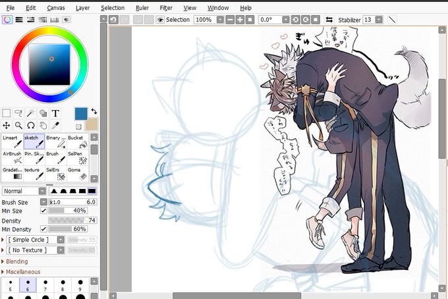Viewport: 448px width, 299px height.
Task: Toggle the straight line drawing mode
Action: 392,20
